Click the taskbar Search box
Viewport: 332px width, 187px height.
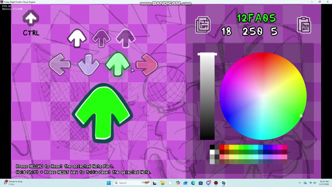click(x=132, y=183)
